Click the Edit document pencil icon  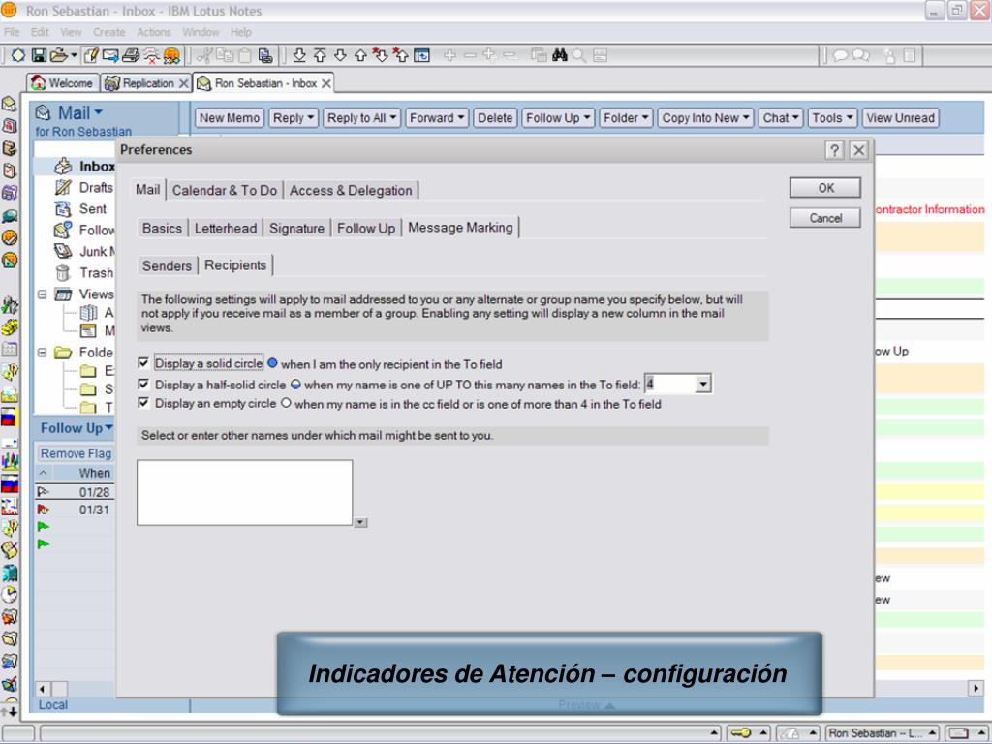[x=90, y=55]
